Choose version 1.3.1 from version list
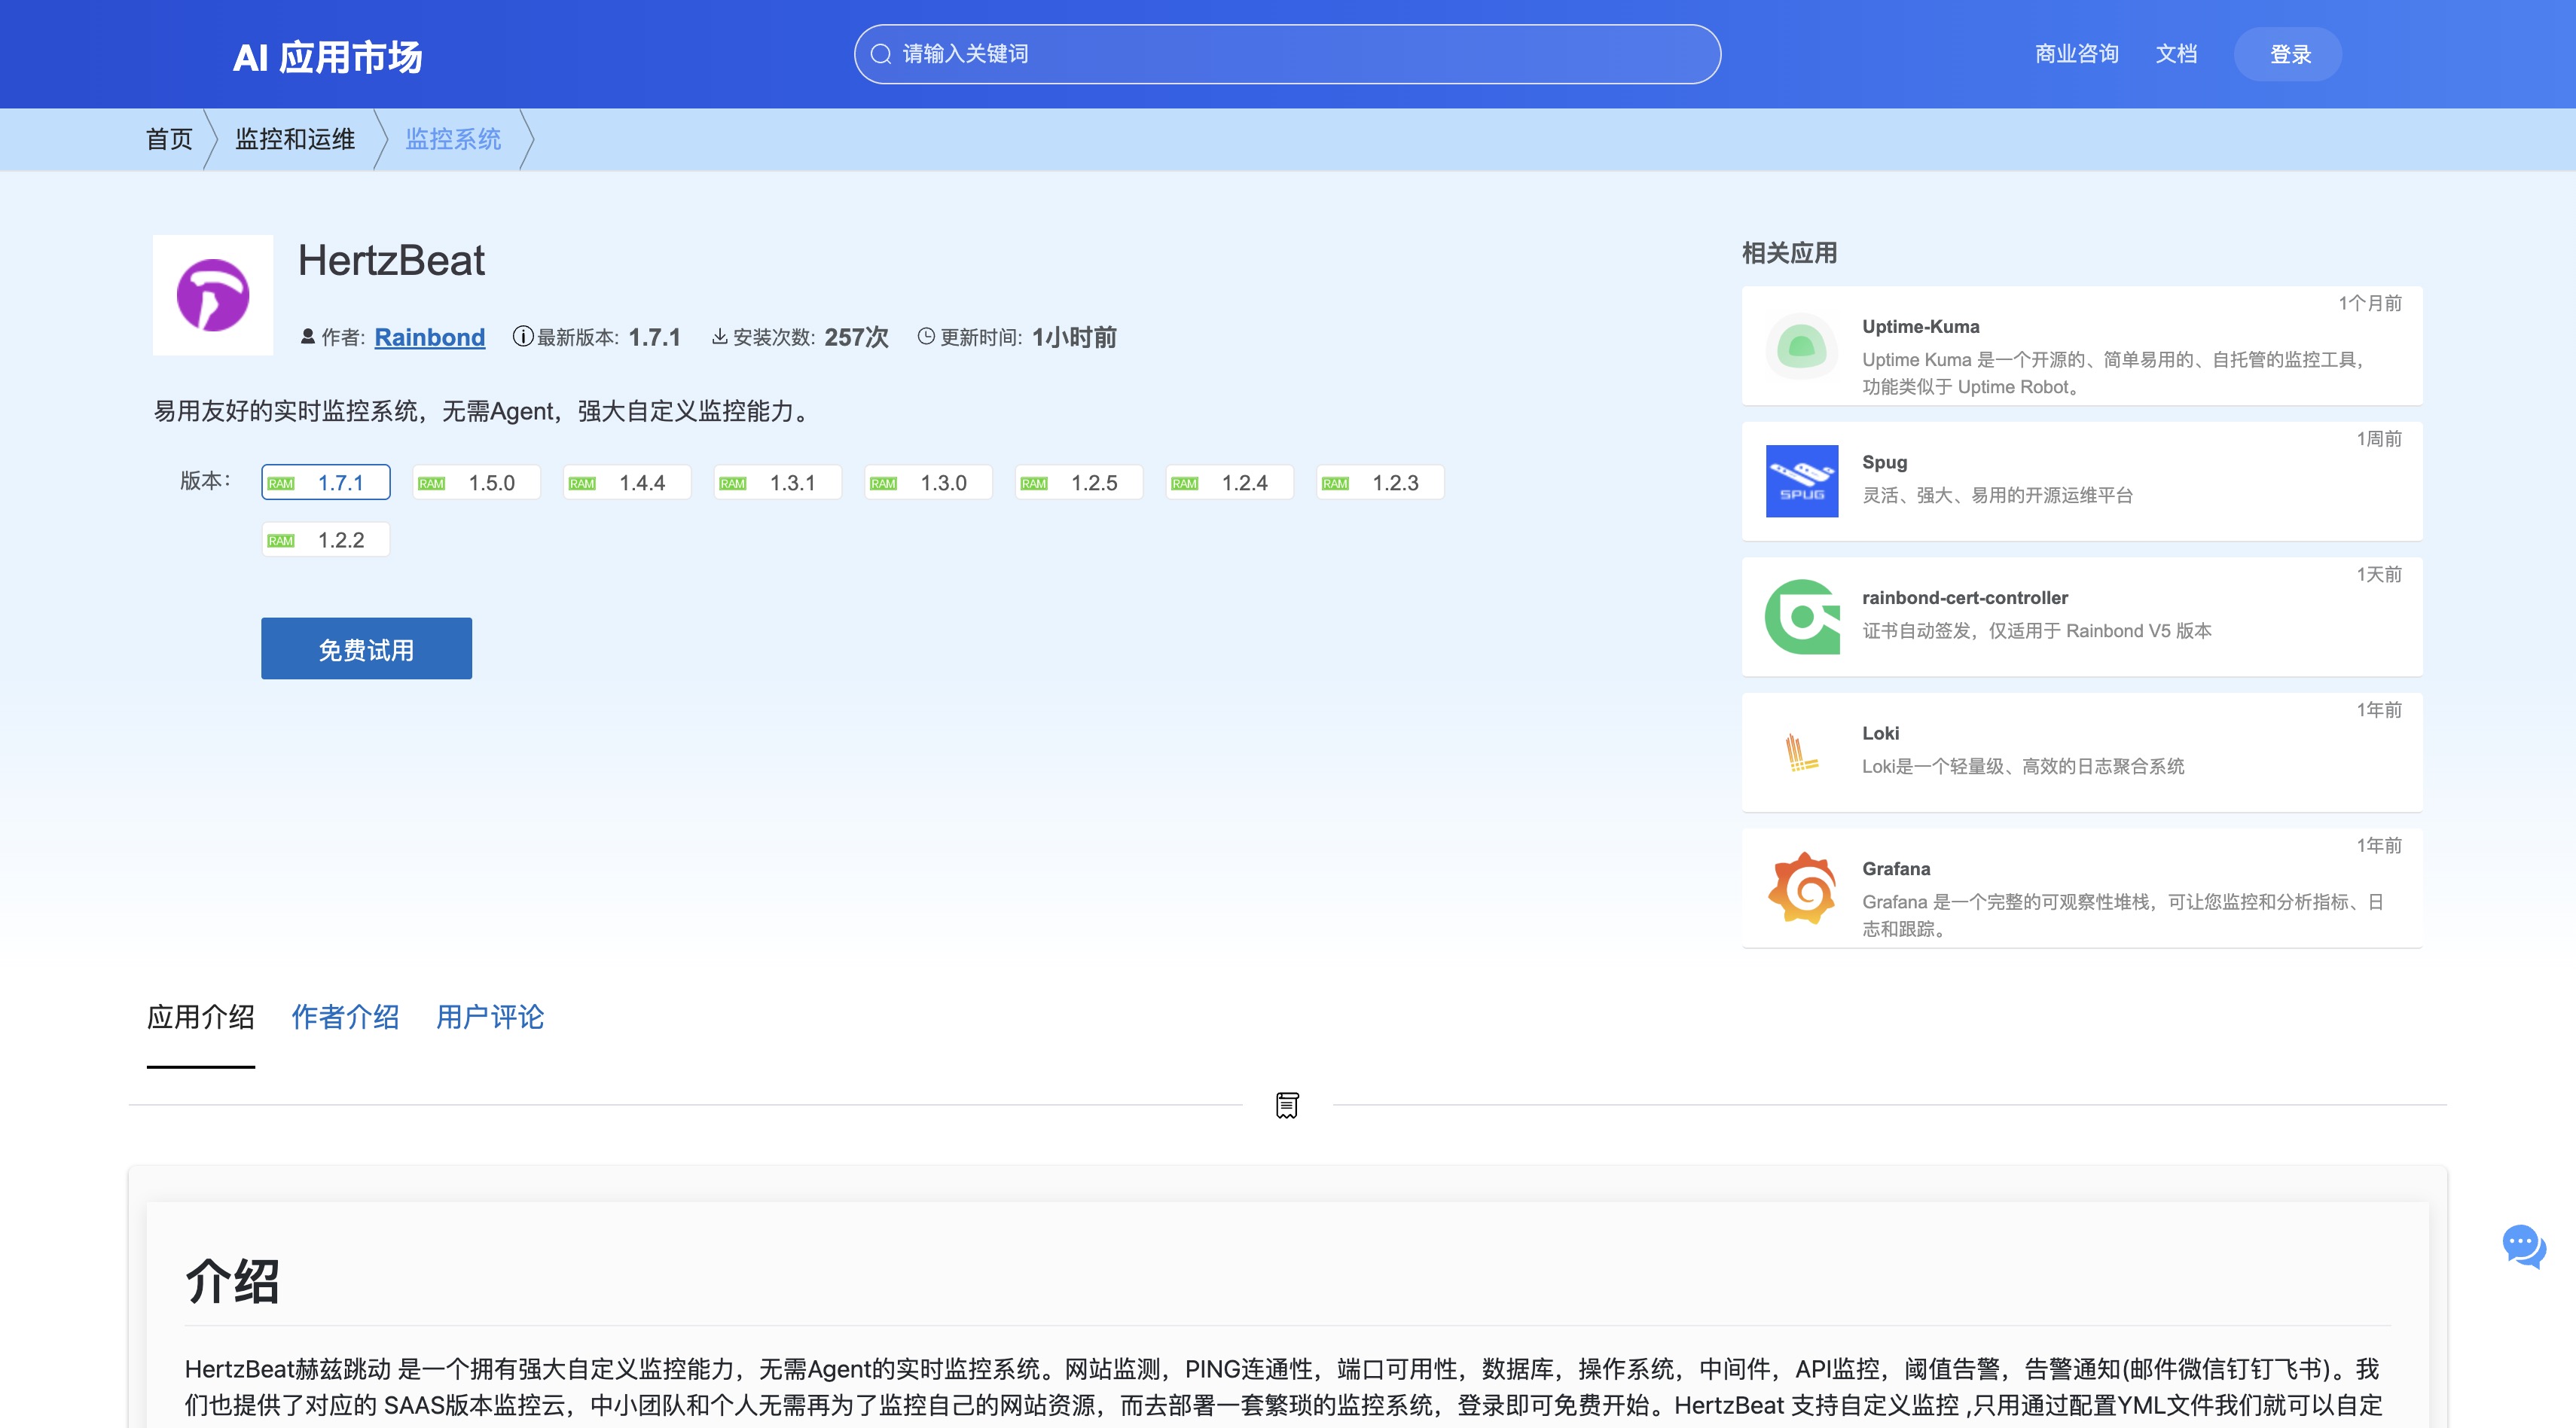Viewport: 2576px width, 1428px height. (778, 483)
